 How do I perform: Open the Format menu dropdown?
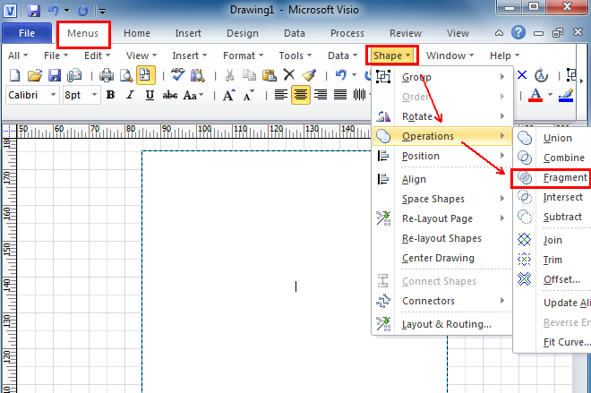click(x=243, y=56)
